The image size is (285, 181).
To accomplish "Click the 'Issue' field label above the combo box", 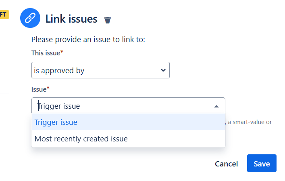I will pos(39,88).
